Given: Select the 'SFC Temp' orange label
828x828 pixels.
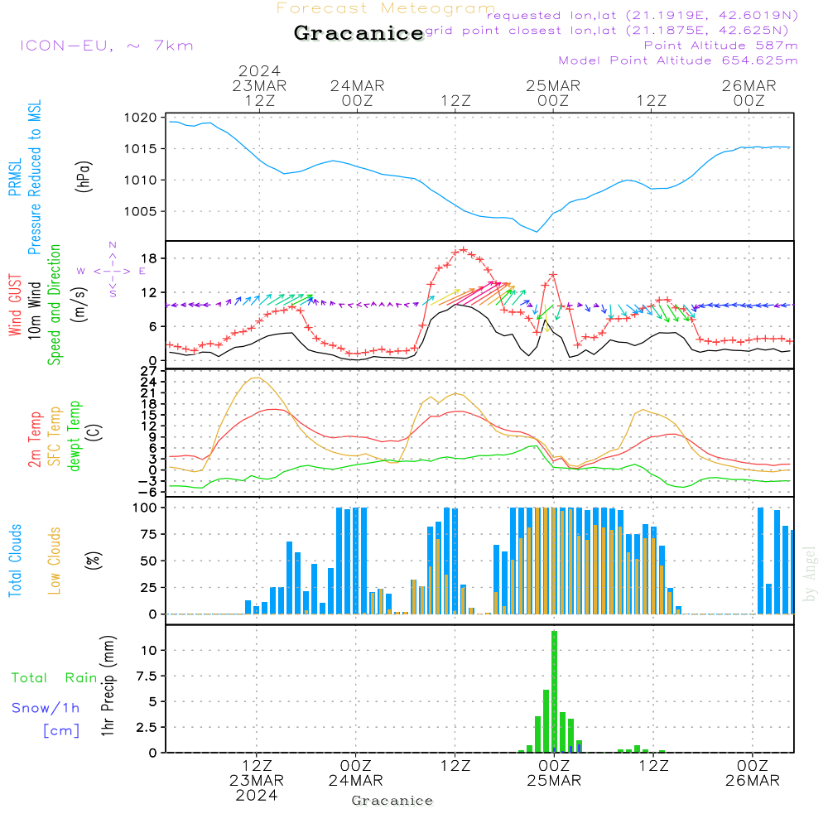Looking at the screenshot, I should click(55, 436).
